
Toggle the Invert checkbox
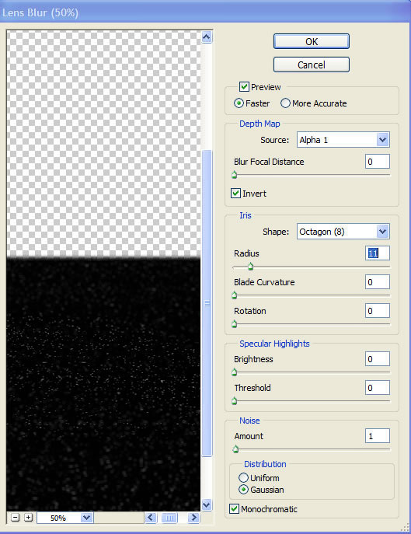235,194
